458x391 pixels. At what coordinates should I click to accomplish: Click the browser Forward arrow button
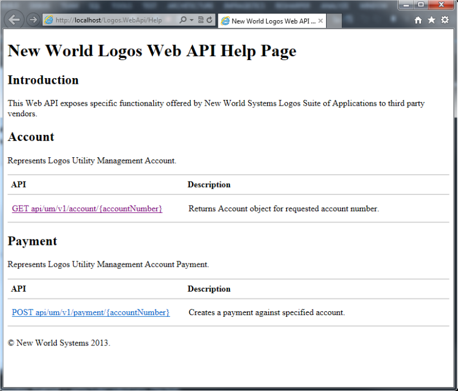point(33,20)
